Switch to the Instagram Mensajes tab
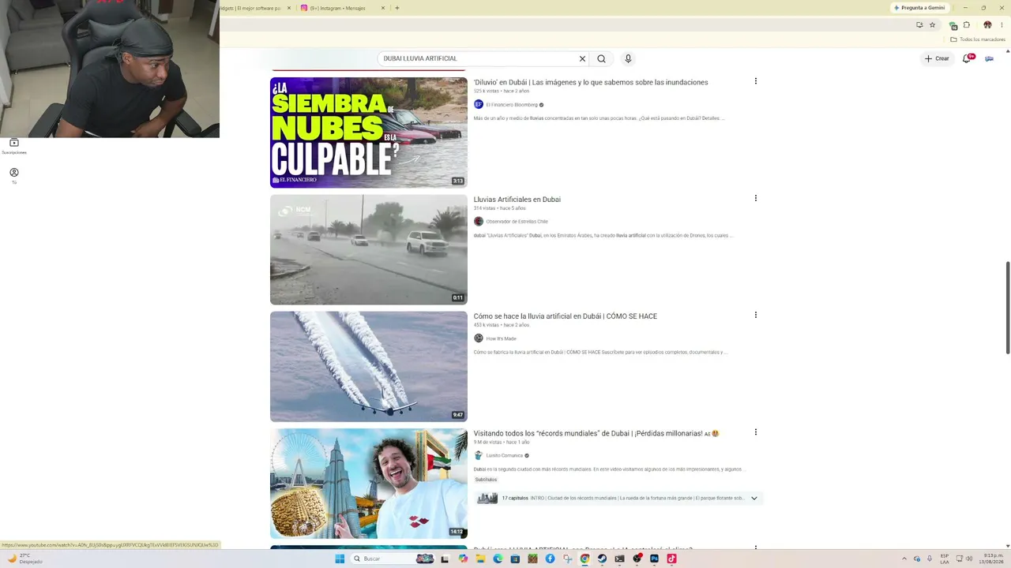This screenshot has width=1011, height=568. pos(336,8)
